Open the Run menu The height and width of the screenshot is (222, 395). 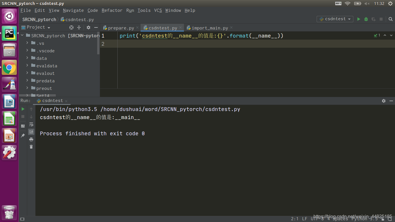click(x=130, y=10)
